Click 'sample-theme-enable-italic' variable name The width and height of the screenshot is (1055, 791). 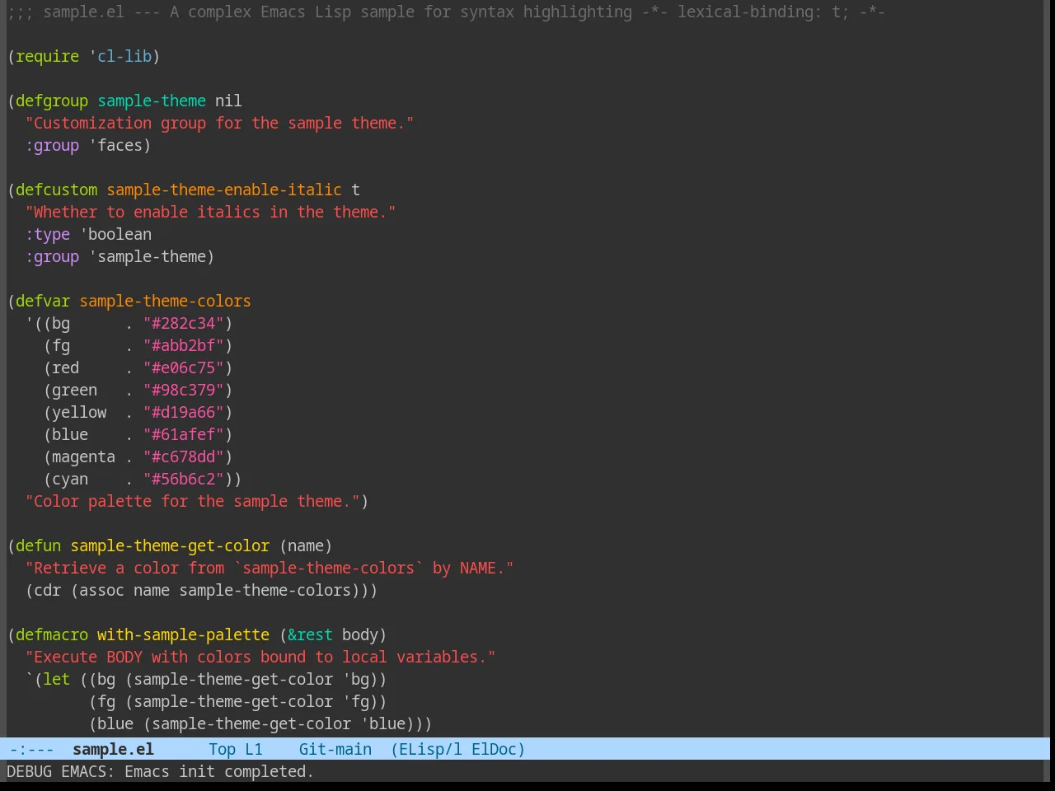[224, 190]
